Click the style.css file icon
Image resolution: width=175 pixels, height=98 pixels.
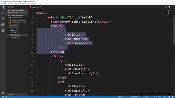click(x=12, y=38)
